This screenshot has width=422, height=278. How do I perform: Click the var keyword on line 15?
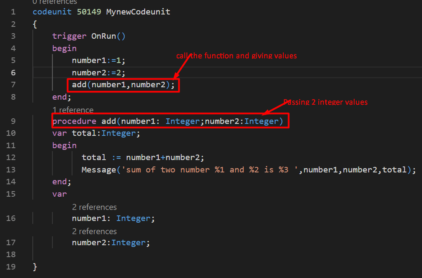tap(59, 194)
